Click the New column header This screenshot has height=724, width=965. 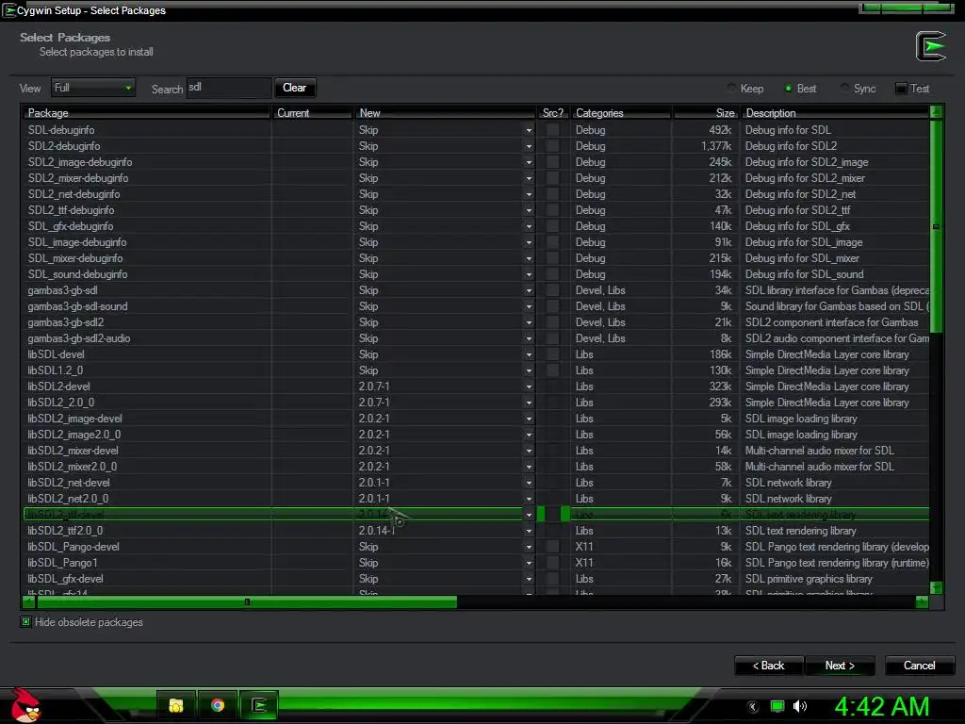pyautogui.click(x=445, y=113)
